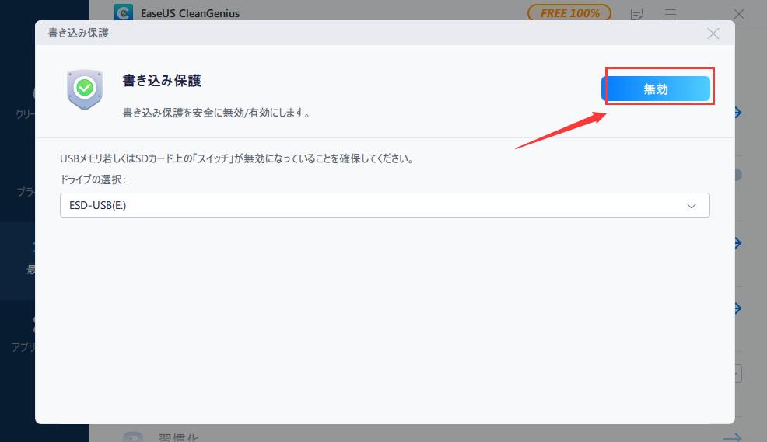Open the small dropdown box behind the dialog
Viewport: 767px width, 442px height.
[x=737, y=374]
